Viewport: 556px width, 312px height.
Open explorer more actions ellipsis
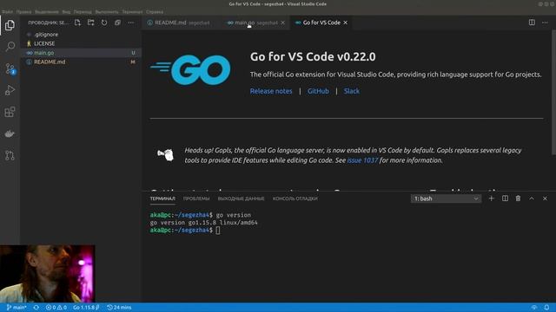tap(131, 23)
